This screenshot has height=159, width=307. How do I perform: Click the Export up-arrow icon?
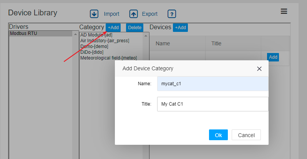pyautogui.click(x=134, y=14)
